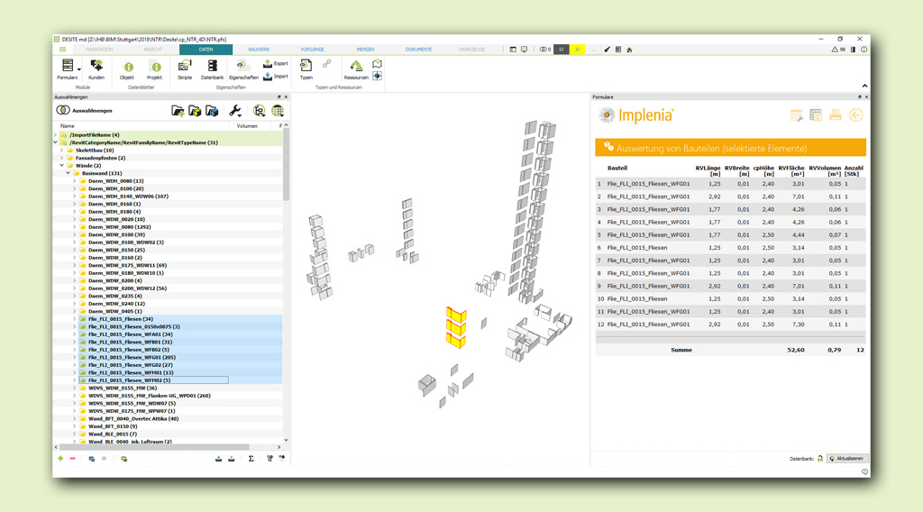Image resolution: width=923 pixels, height=512 pixels.
Task: Click the Aktualisieren button
Action: [x=847, y=459]
